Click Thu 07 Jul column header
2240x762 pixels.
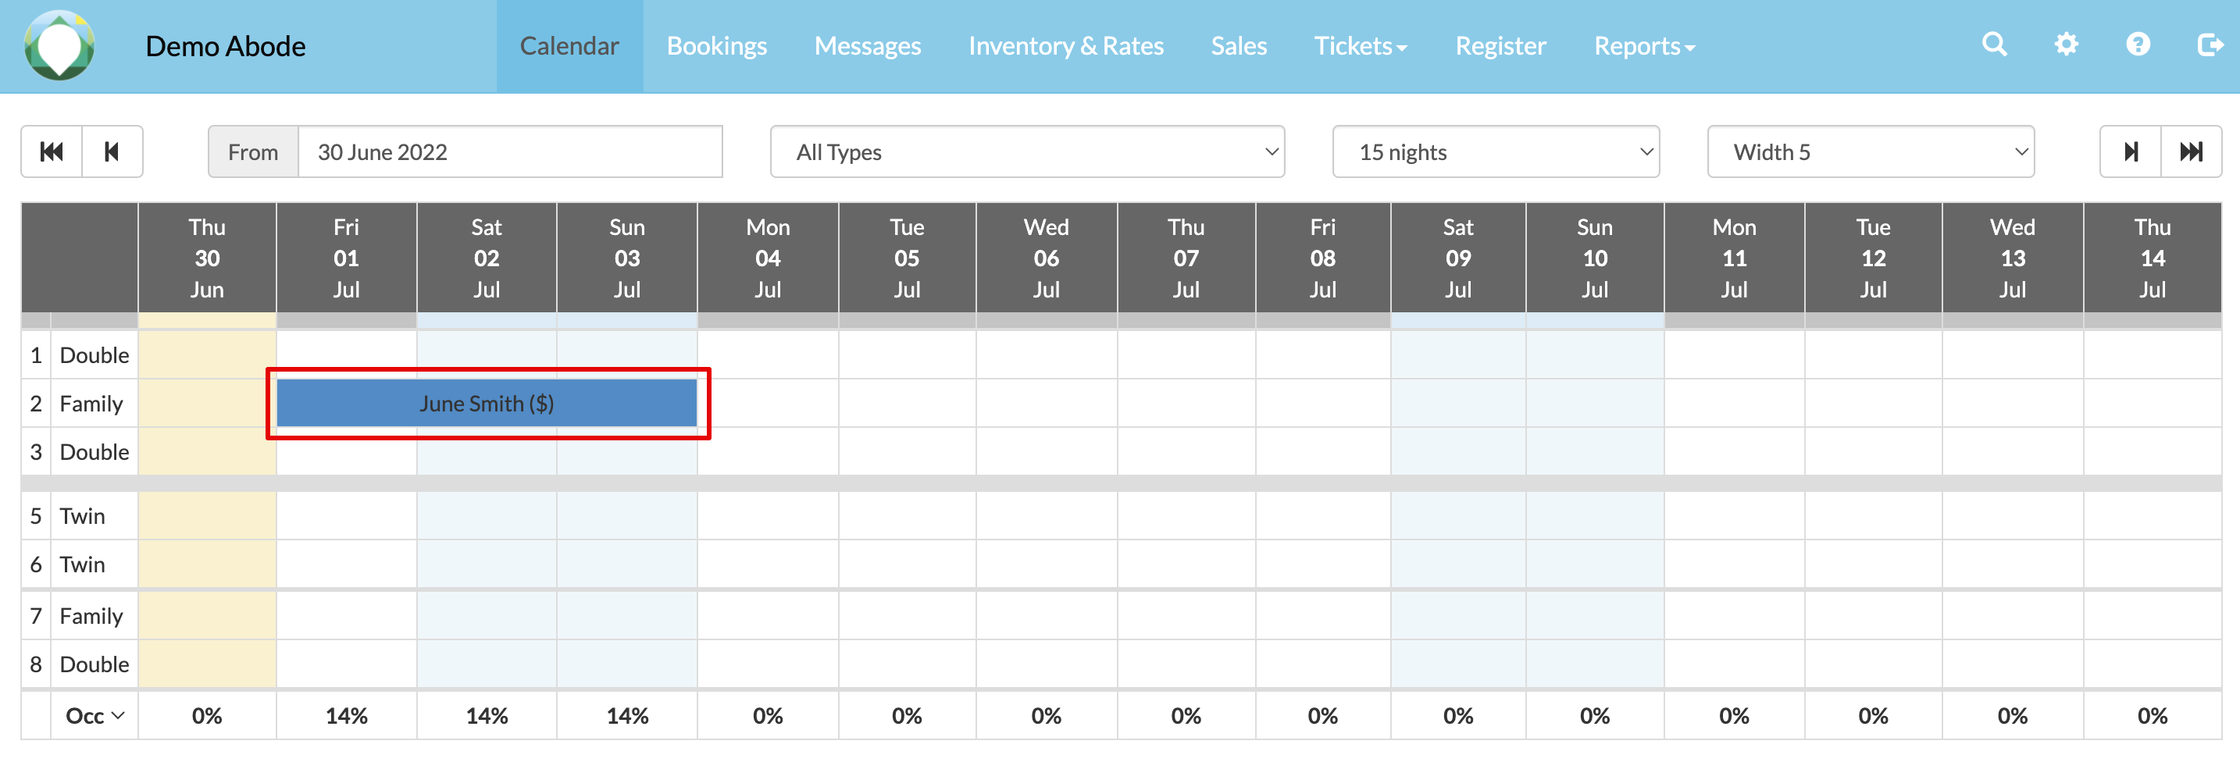(x=1186, y=258)
